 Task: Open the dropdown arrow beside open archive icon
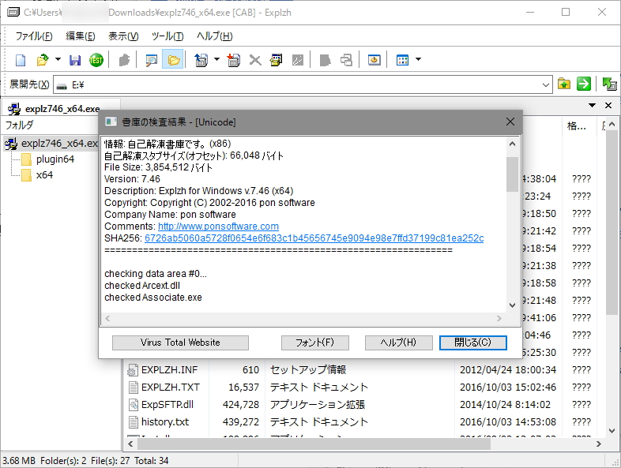[58, 60]
